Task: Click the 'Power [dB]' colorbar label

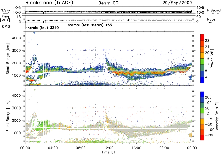Action: (212, 59)
